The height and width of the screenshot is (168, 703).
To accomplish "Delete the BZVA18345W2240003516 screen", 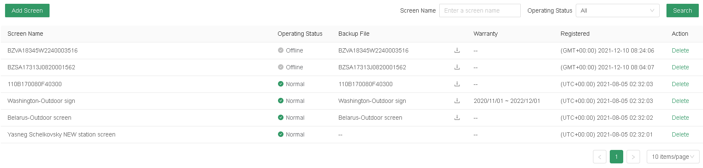I will (x=680, y=50).
